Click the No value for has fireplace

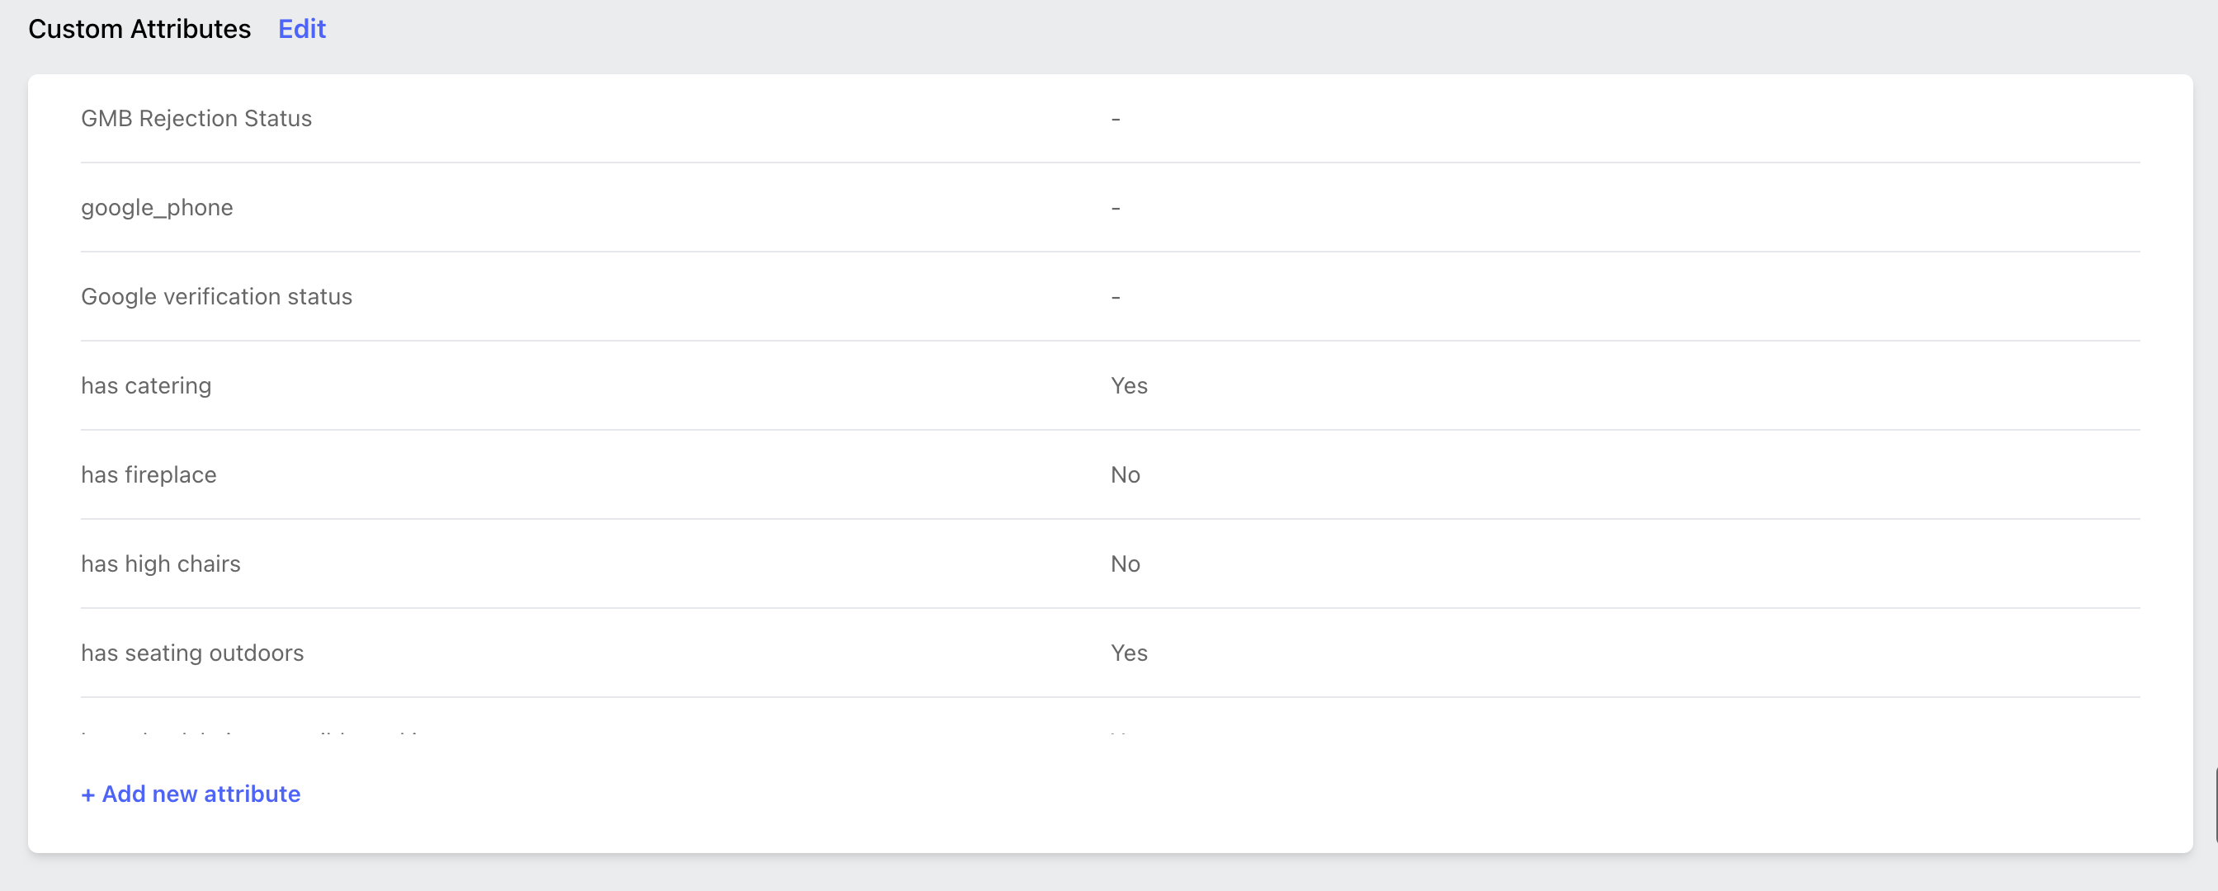coord(1126,474)
